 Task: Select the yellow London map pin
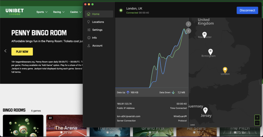click(225, 70)
